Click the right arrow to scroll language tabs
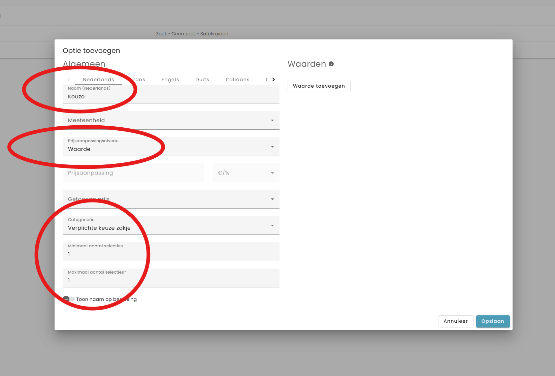The height and width of the screenshot is (376, 555). pos(273,80)
